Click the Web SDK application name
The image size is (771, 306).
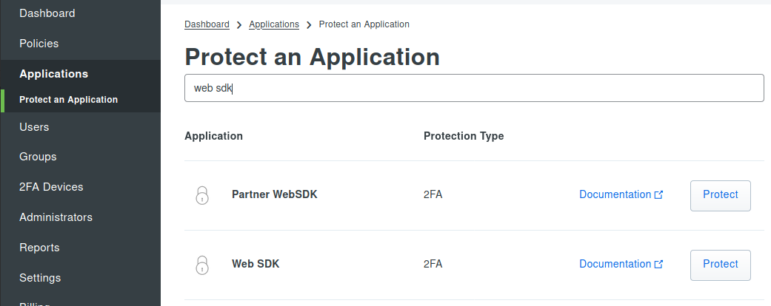tap(256, 265)
